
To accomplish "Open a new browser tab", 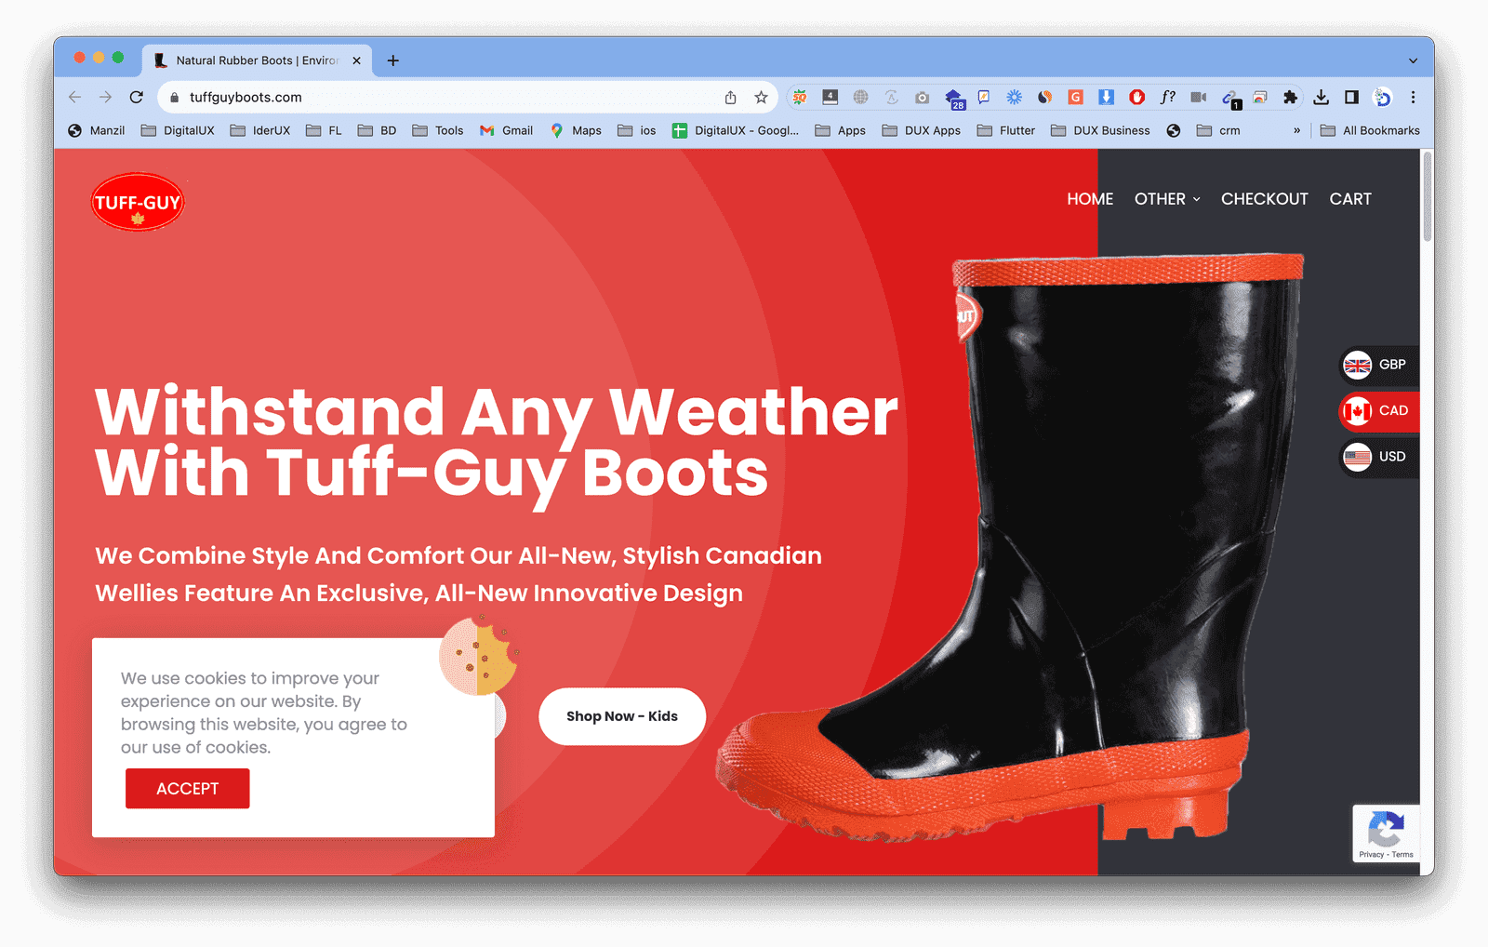I will (x=393, y=60).
